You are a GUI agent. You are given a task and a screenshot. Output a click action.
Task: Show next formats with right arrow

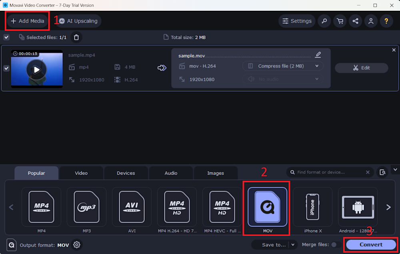click(388, 207)
